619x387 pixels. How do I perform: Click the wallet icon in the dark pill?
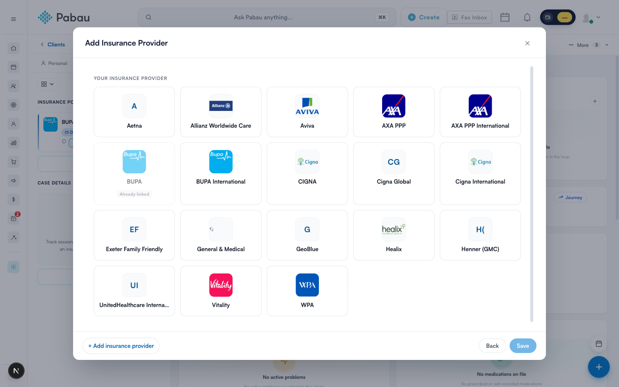(x=548, y=17)
